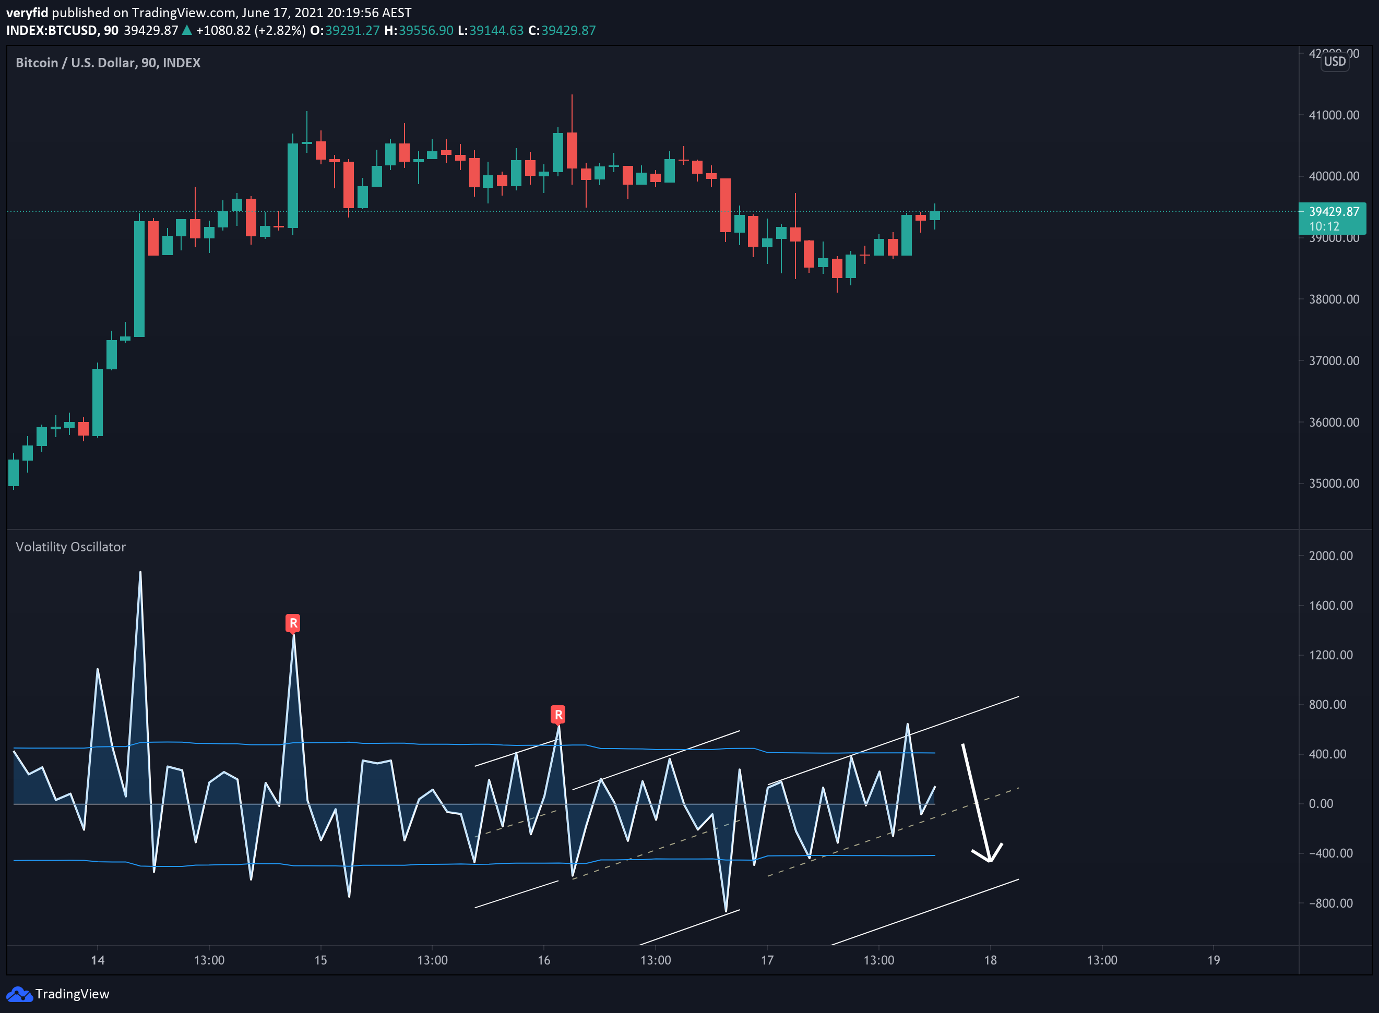
Task: Click the second R marker near 16
Action: [x=558, y=715]
